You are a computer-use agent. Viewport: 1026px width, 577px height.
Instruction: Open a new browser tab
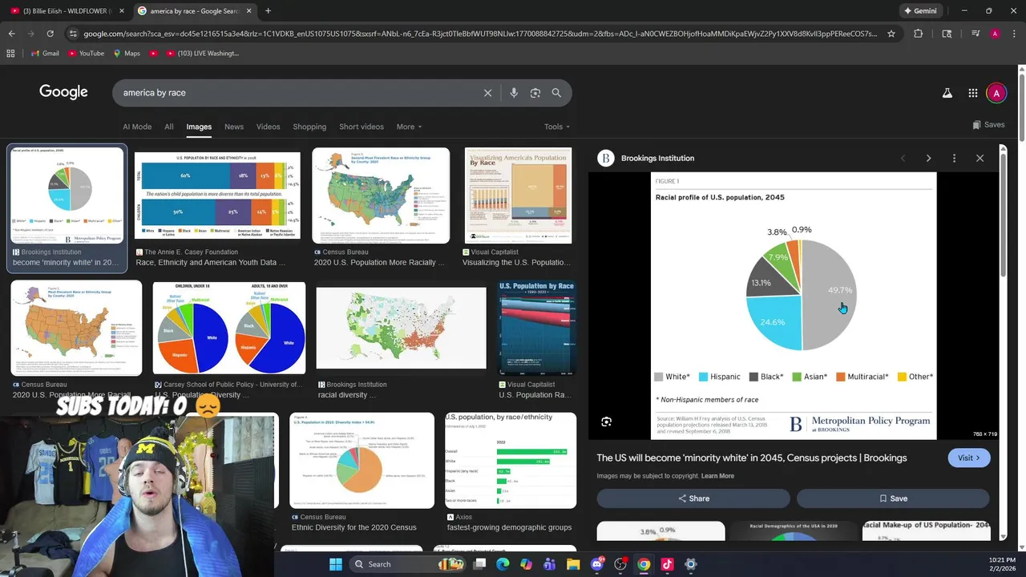coord(268,10)
